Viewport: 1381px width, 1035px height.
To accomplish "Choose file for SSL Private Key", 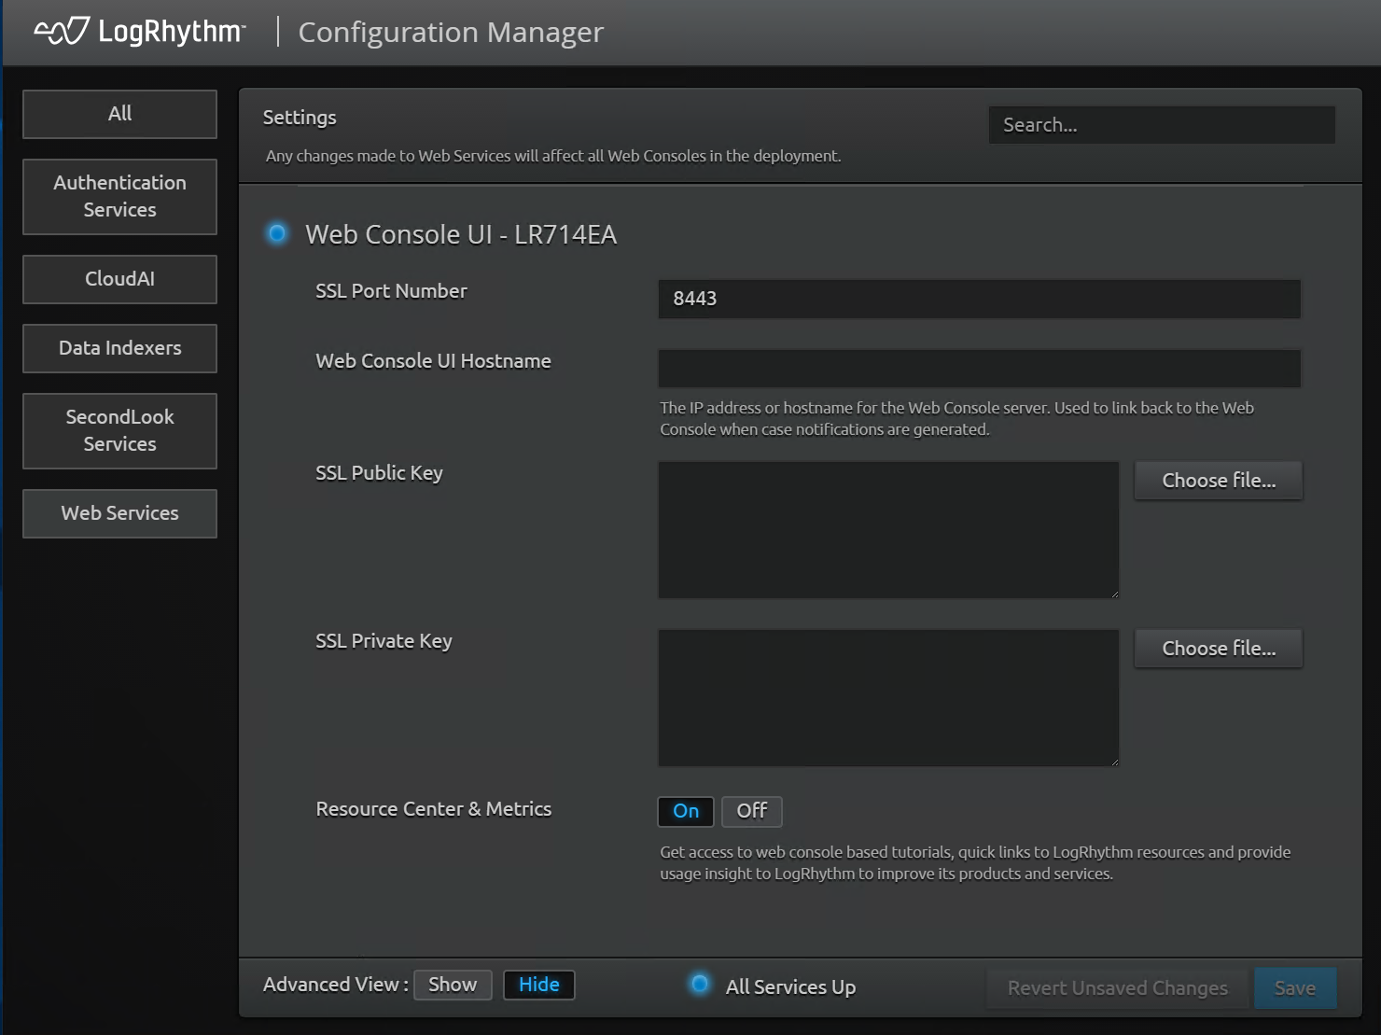I will [x=1218, y=649].
